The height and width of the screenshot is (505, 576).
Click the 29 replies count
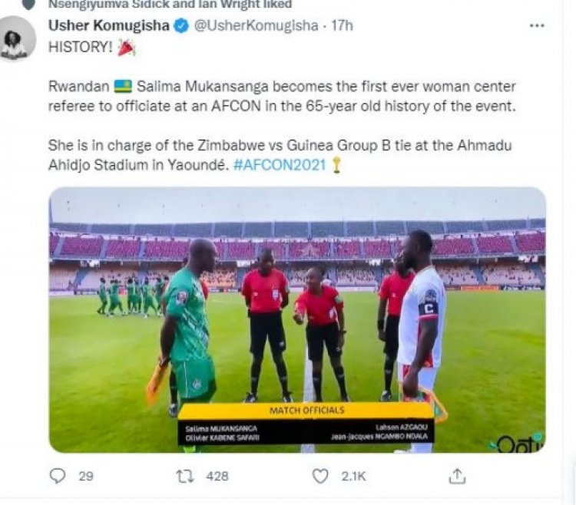point(86,476)
